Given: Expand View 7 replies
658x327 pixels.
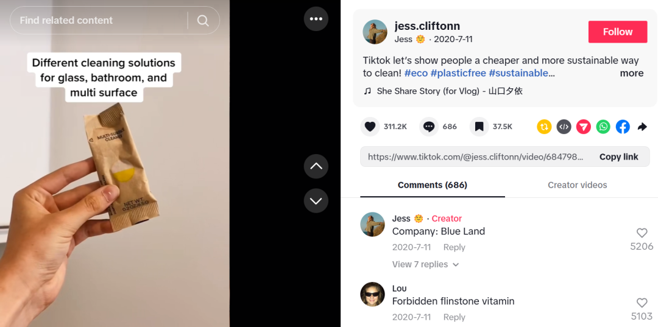Looking at the screenshot, I should point(425,264).
